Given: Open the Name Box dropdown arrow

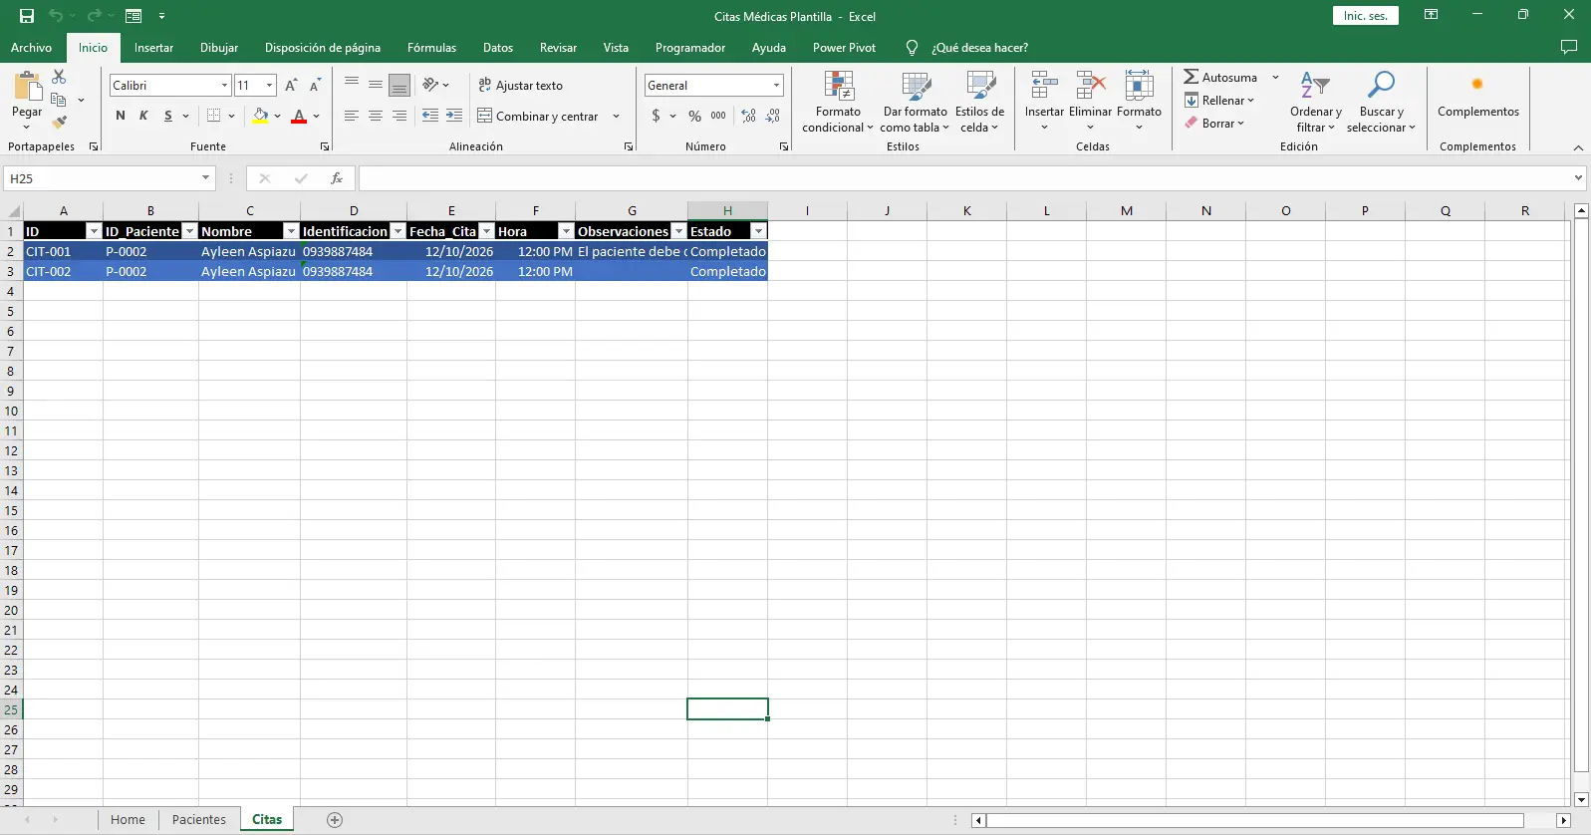Looking at the screenshot, I should click(206, 178).
